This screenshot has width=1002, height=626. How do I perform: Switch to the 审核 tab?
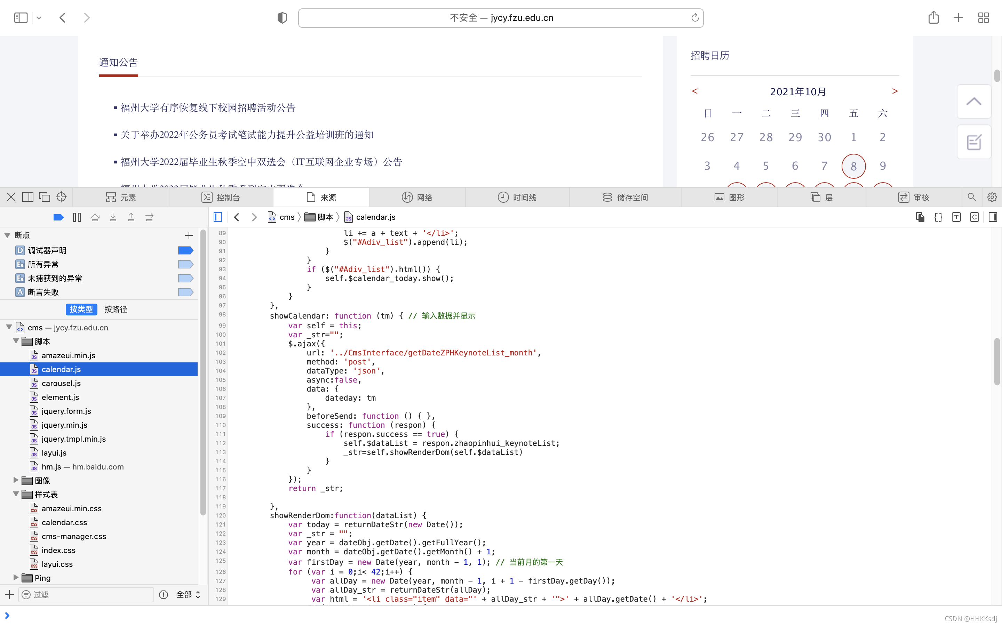click(x=914, y=198)
